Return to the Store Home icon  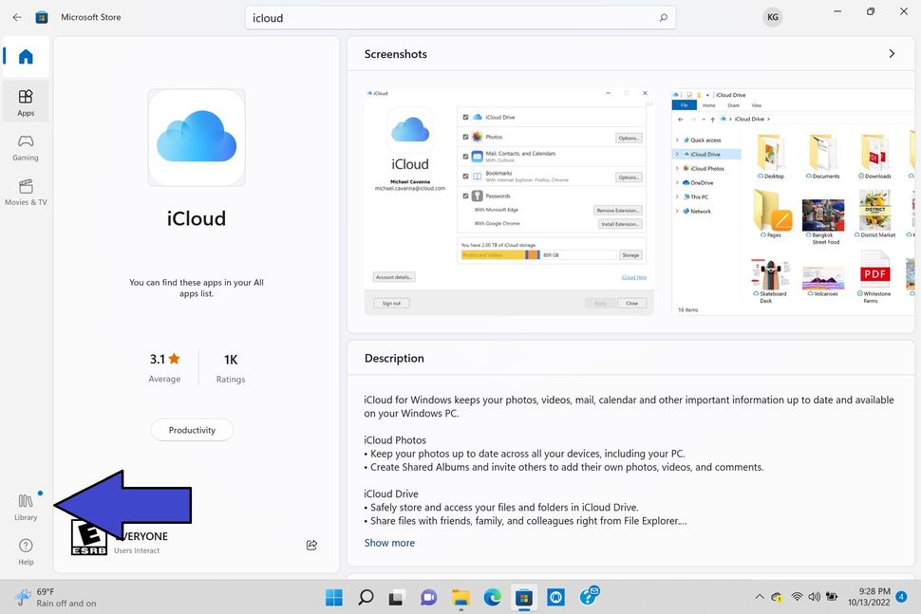coord(25,56)
